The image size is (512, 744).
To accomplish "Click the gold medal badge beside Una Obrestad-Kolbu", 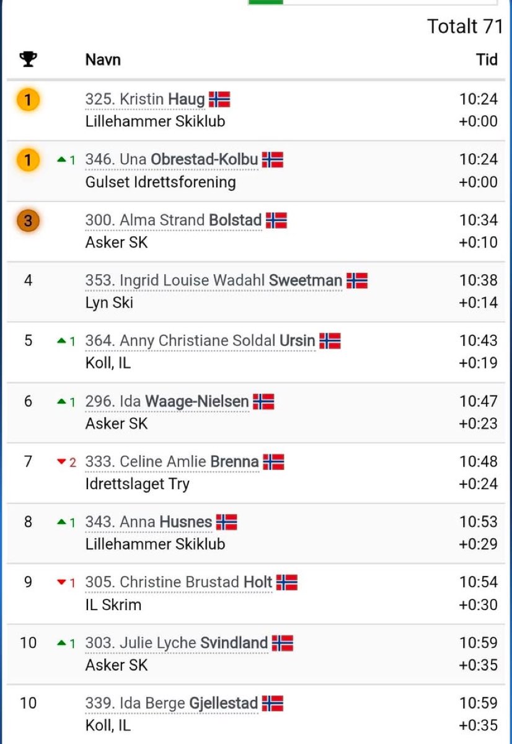I will point(28,160).
